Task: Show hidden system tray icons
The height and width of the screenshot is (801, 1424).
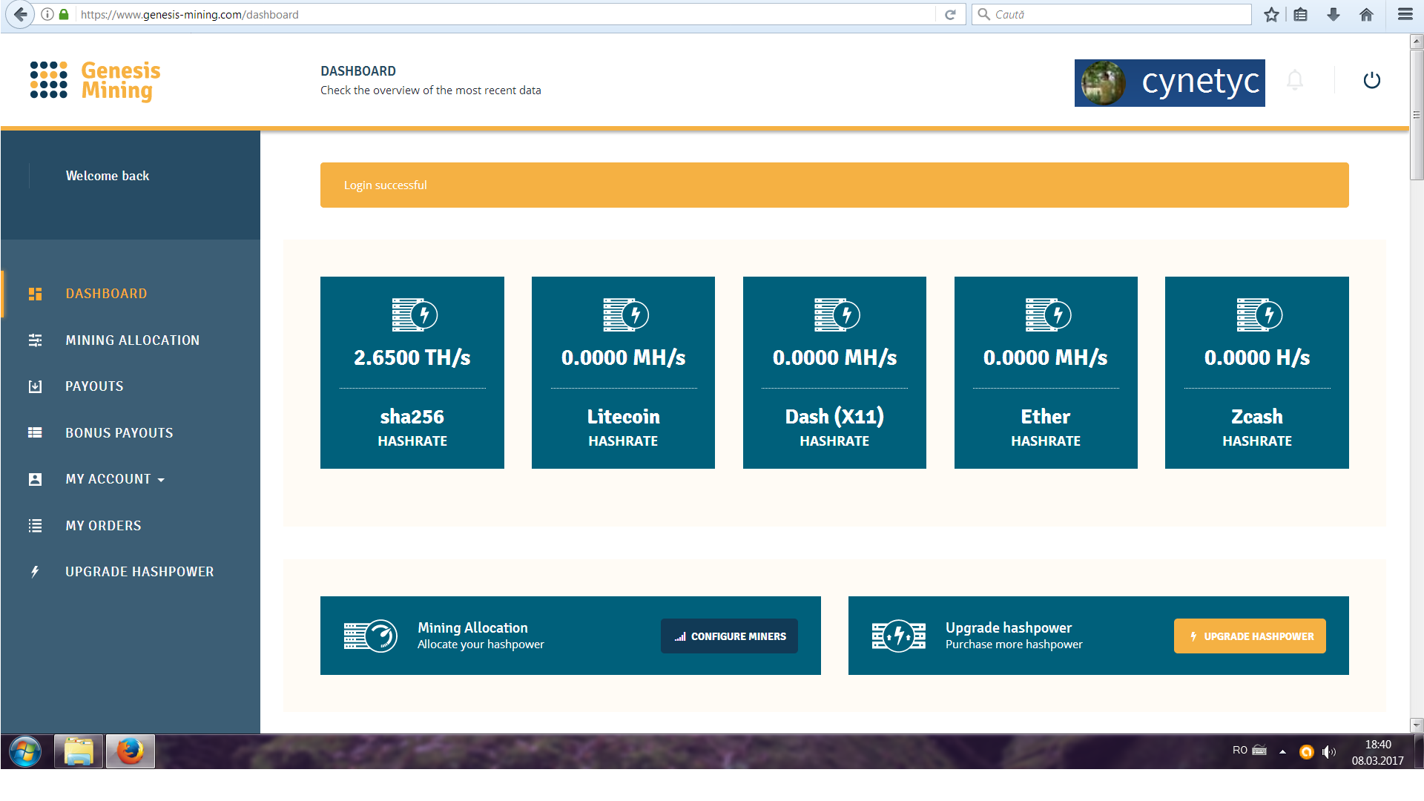Action: coord(1282,752)
